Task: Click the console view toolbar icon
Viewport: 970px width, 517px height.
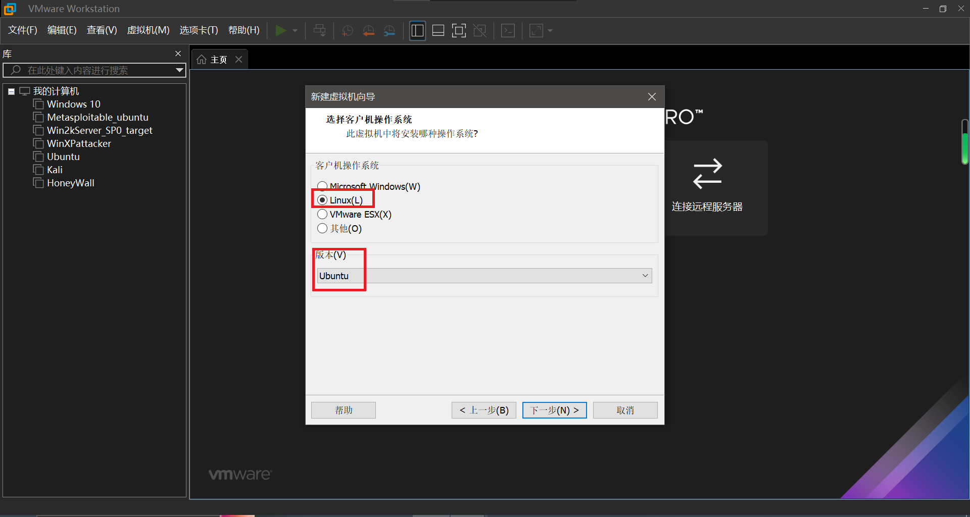Action: [x=508, y=31]
